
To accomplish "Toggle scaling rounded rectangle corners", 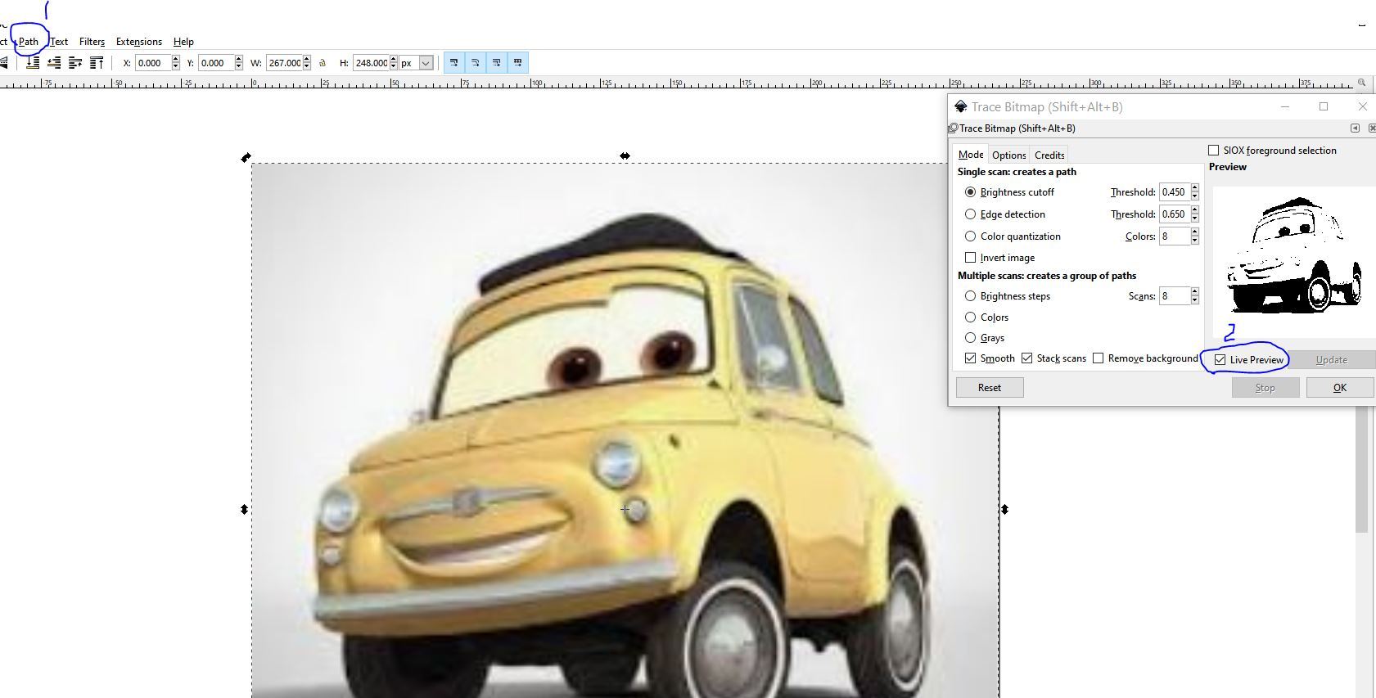I will 476,63.
